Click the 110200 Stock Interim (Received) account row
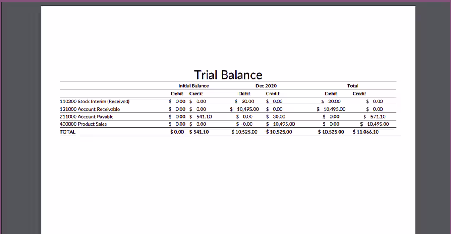This screenshot has width=451, height=234. [228, 101]
